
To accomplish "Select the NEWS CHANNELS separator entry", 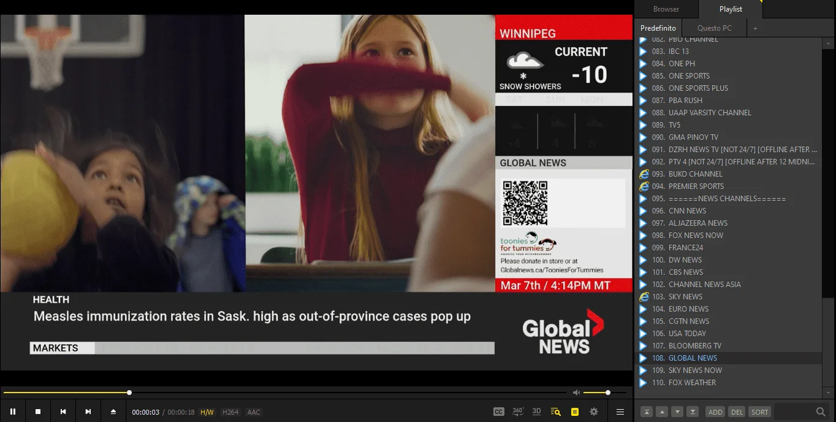I will [729, 199].
